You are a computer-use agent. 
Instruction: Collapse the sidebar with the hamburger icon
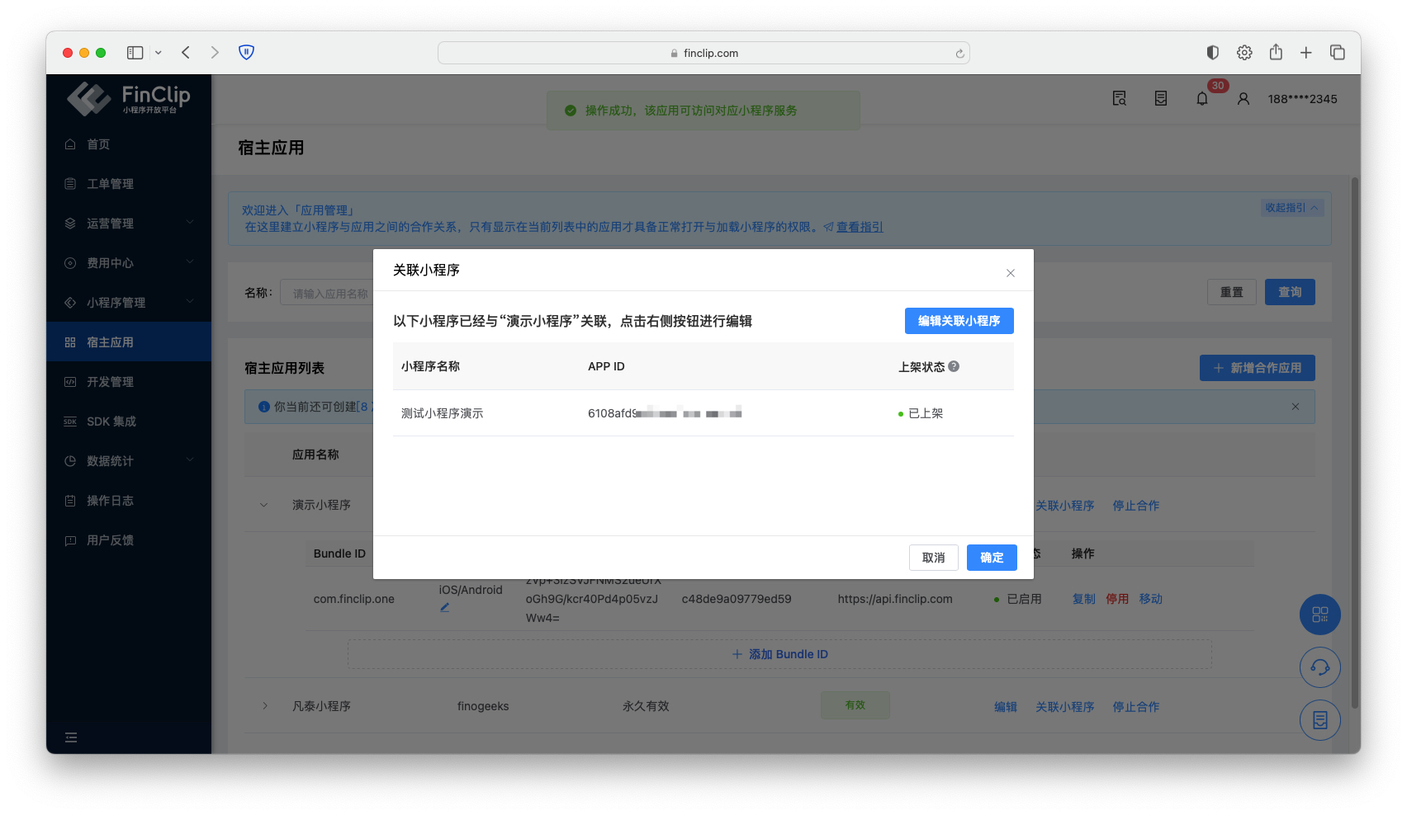71,737
